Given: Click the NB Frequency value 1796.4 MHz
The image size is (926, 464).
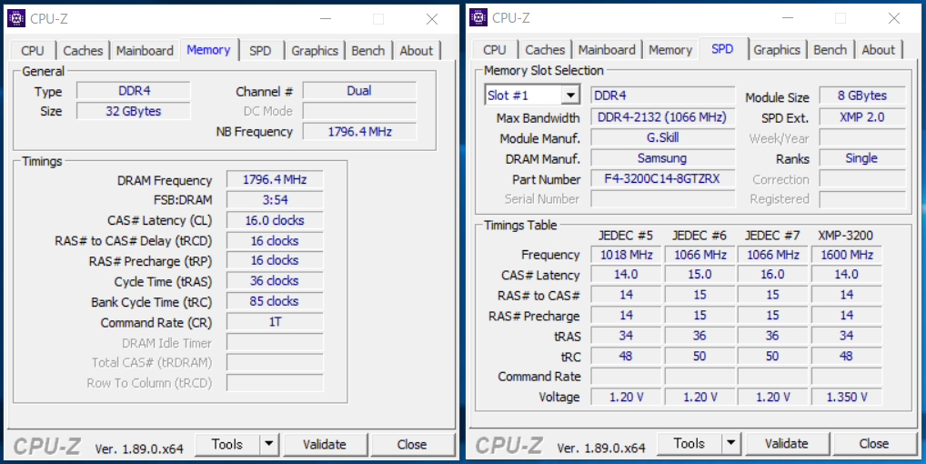Looking at the screenshot, I should (x=359, y=131).
